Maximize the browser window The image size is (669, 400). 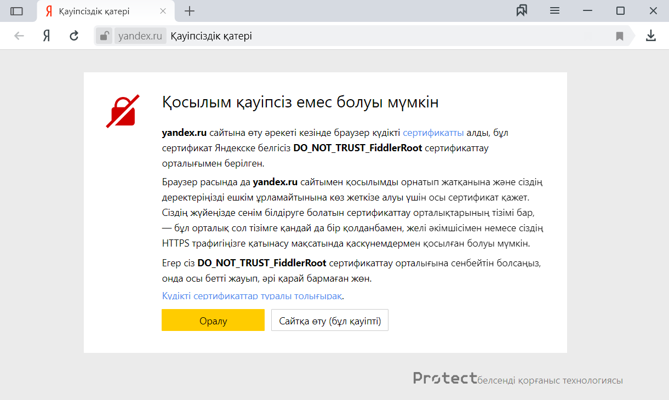coord(620,11)
